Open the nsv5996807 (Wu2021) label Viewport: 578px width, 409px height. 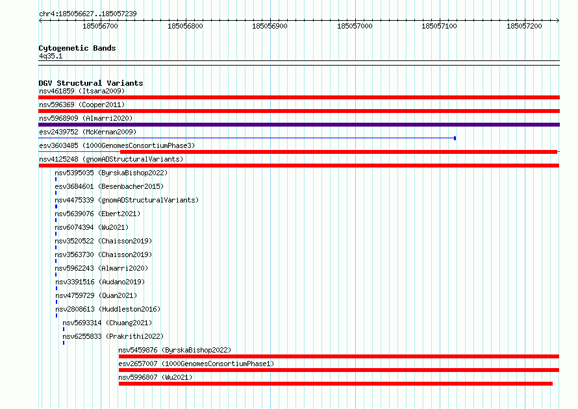pos(155,377)
